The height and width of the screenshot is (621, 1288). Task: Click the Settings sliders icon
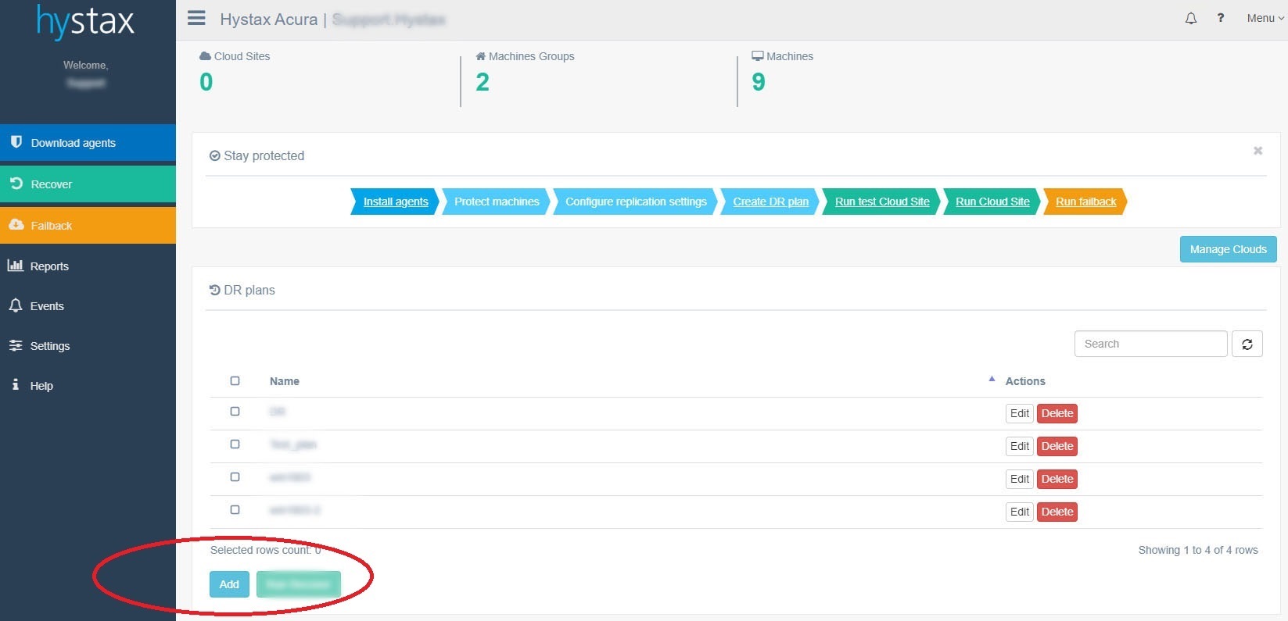point(16,345)
